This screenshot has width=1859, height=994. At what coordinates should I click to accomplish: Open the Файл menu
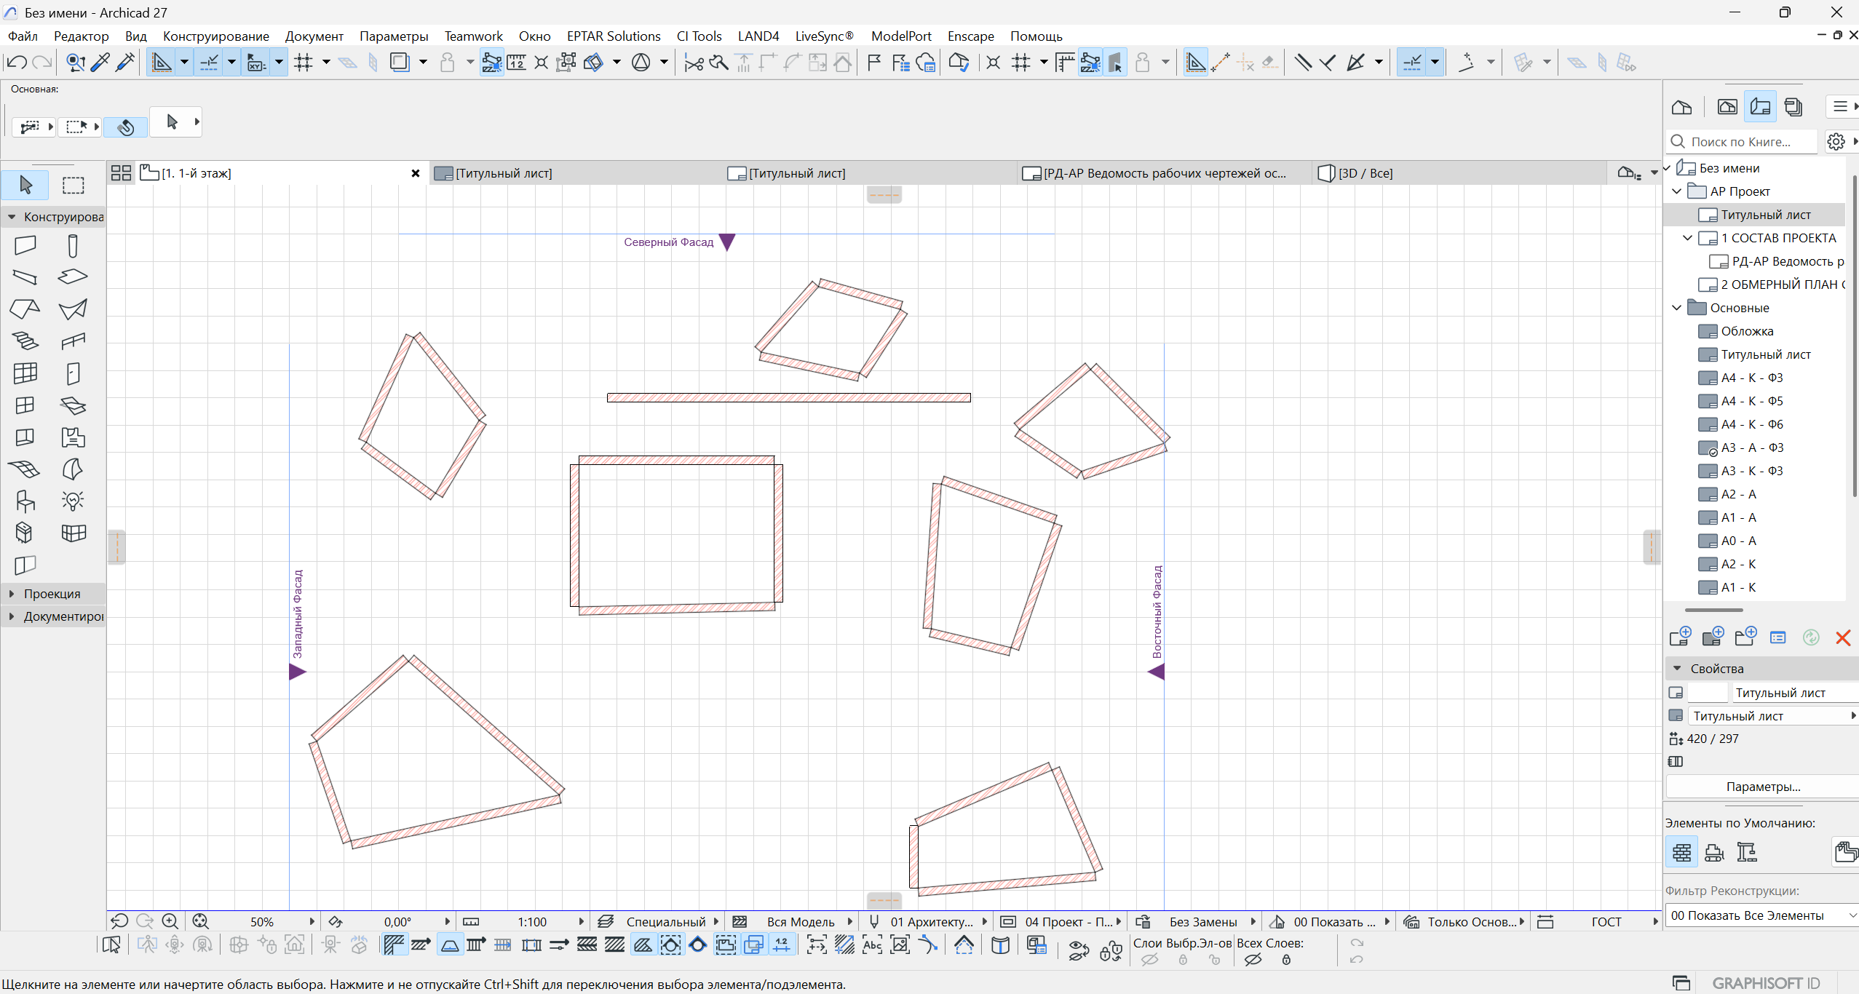tap(23, 36)
